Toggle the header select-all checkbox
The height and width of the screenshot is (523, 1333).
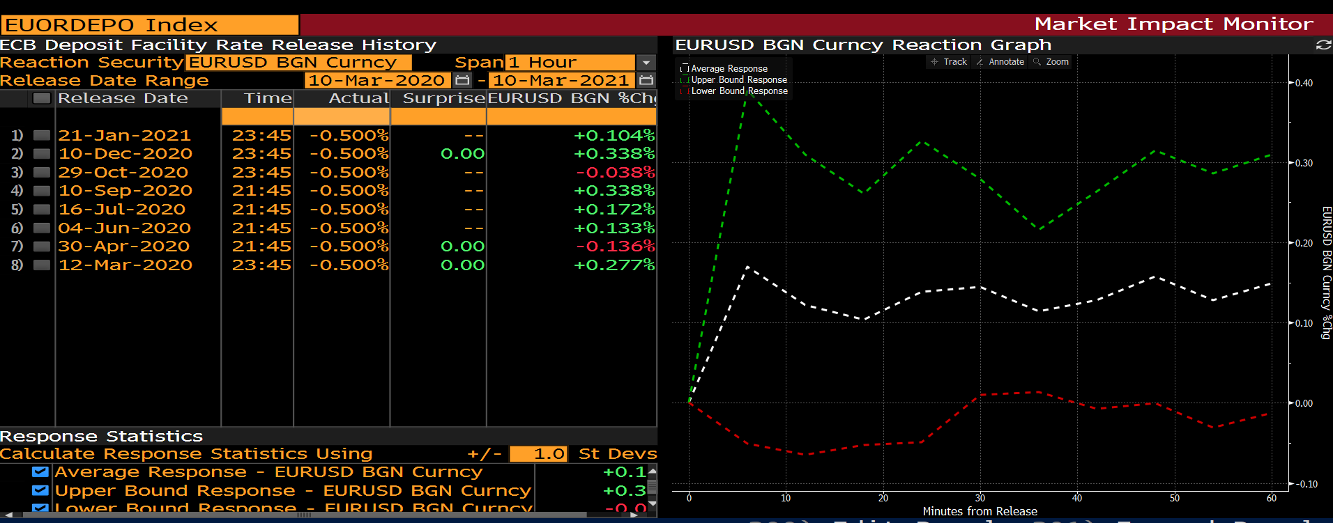pyautogui.click(x=42, y=98)
